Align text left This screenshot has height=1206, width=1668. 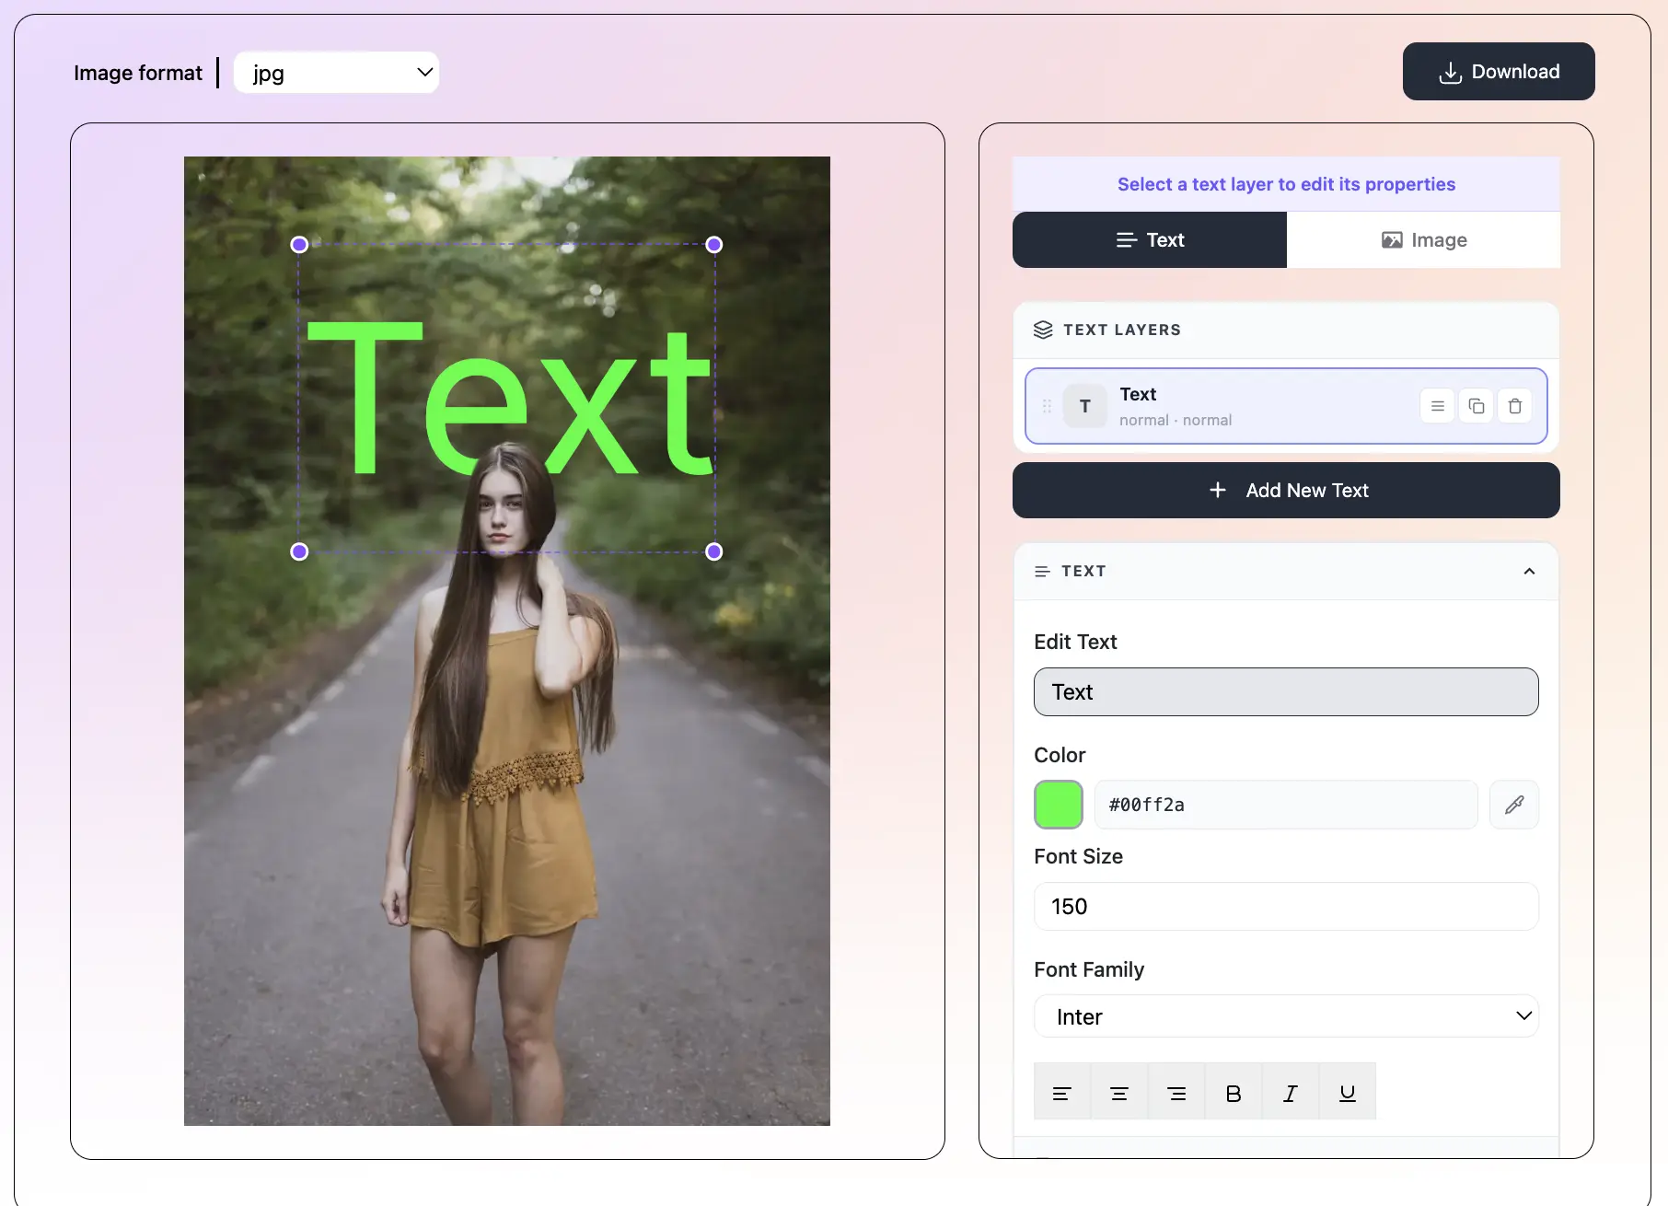click(x=1062, y=1093)
